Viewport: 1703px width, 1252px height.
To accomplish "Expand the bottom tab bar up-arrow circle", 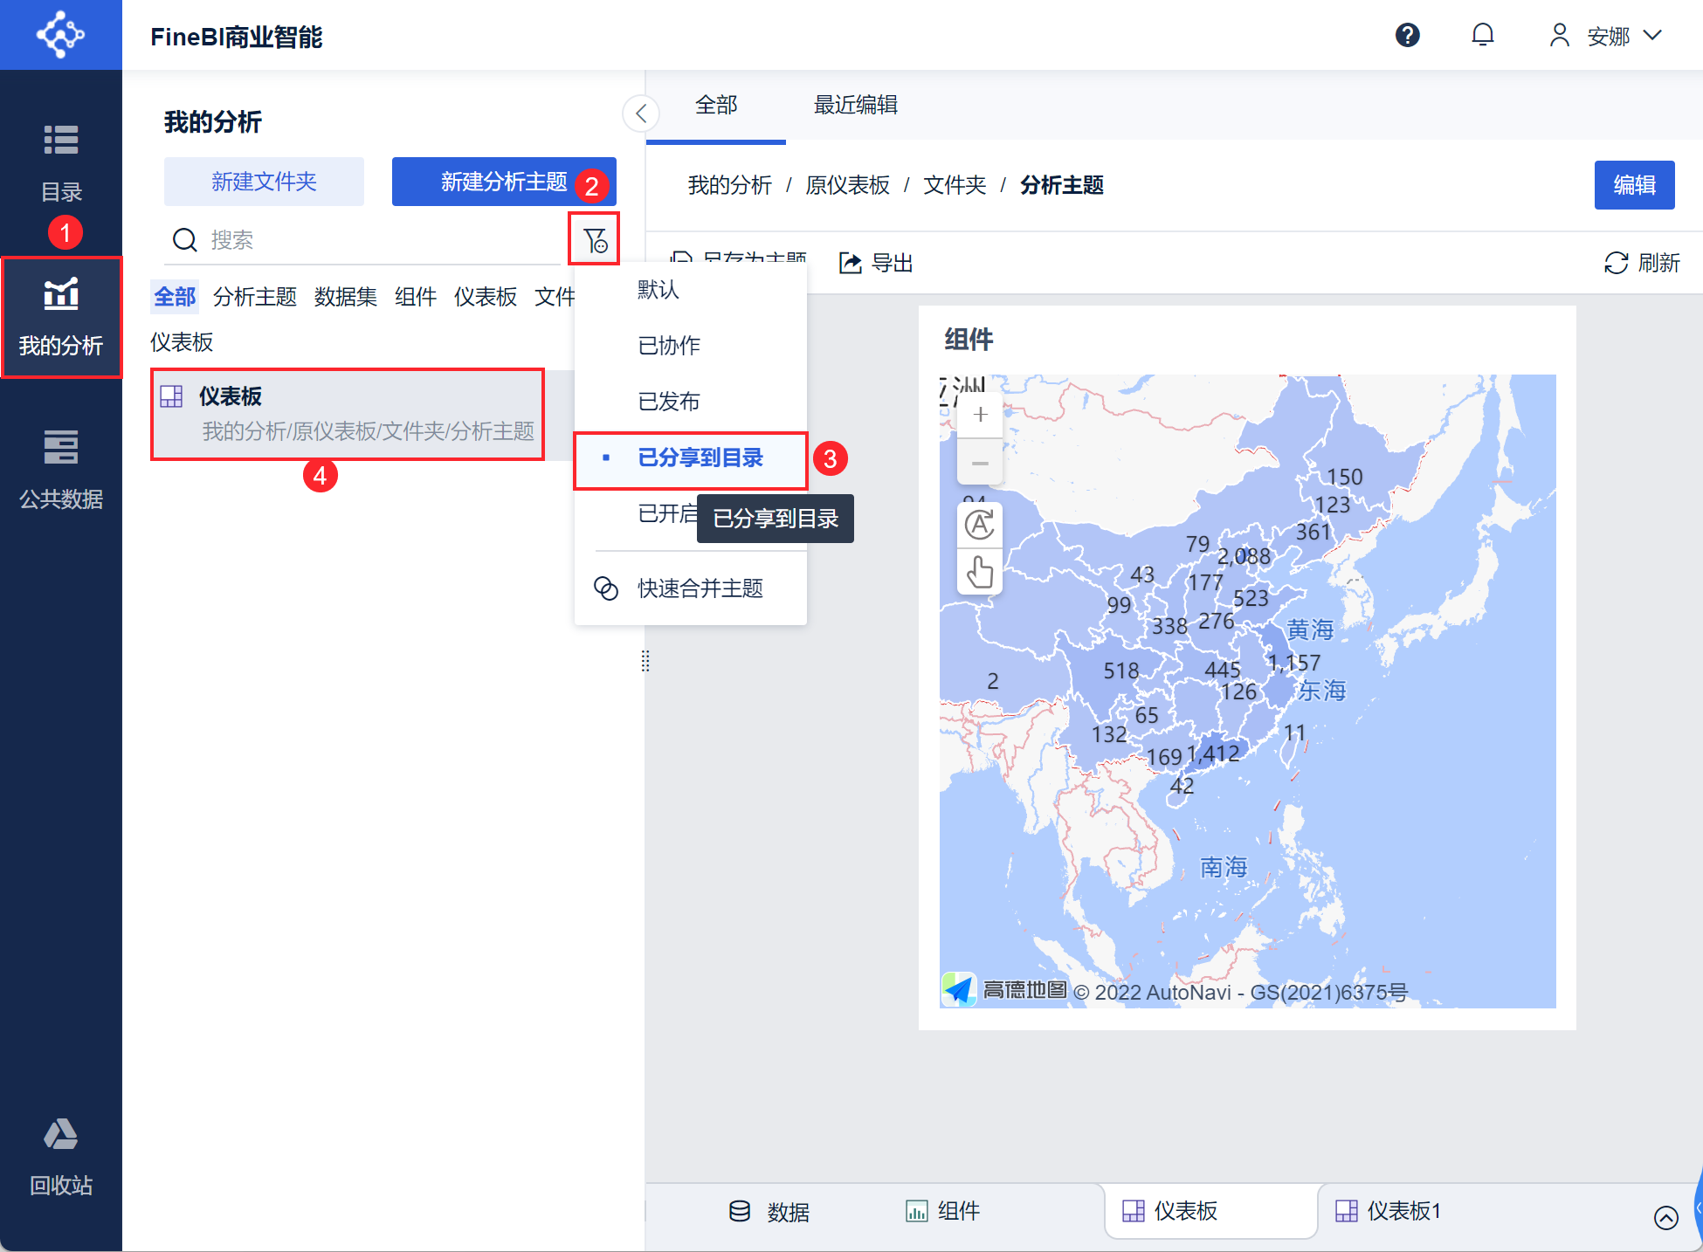I will tap(1665, 1217).
